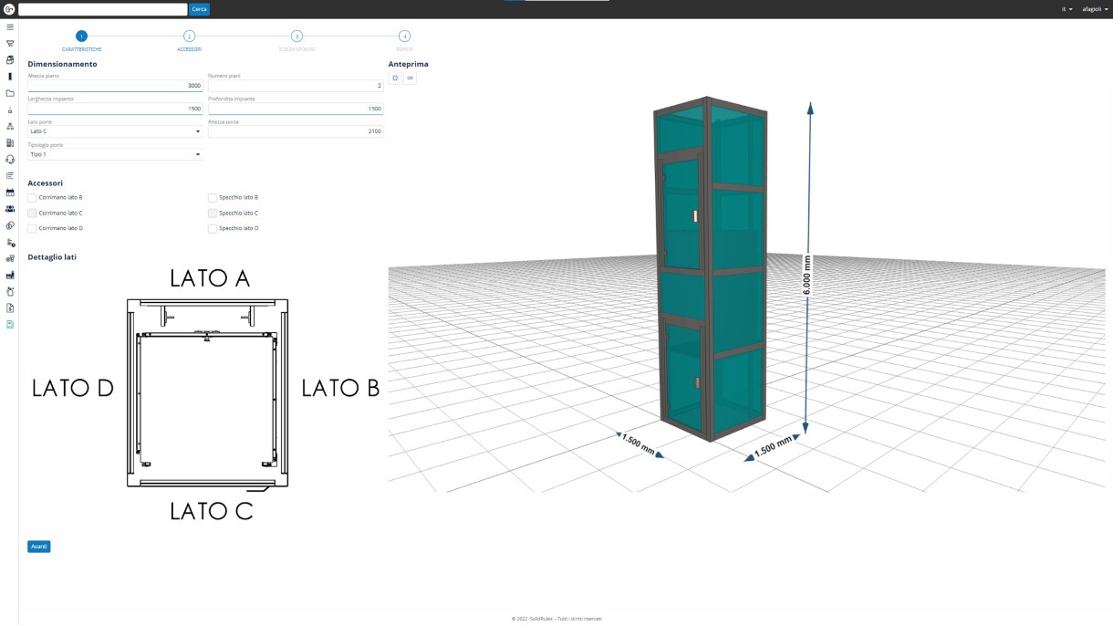Screen dimensions: 1113x626
Task: Open the calendar sidebar icon
Action: (x=10, y=193)
